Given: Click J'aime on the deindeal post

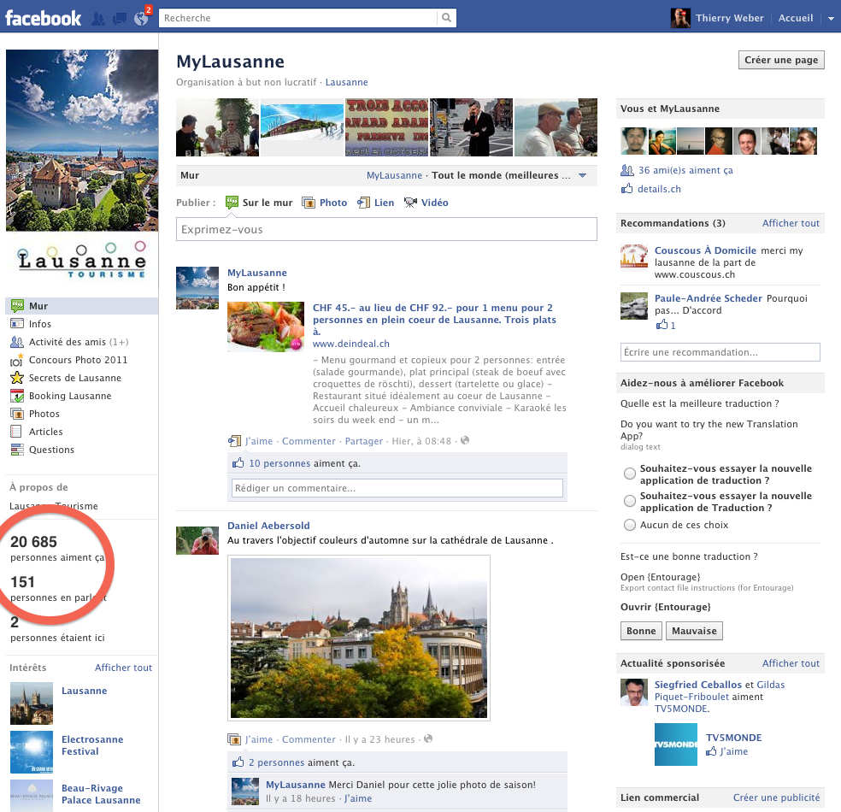Looking at the screenshot, I should point(258,441).
